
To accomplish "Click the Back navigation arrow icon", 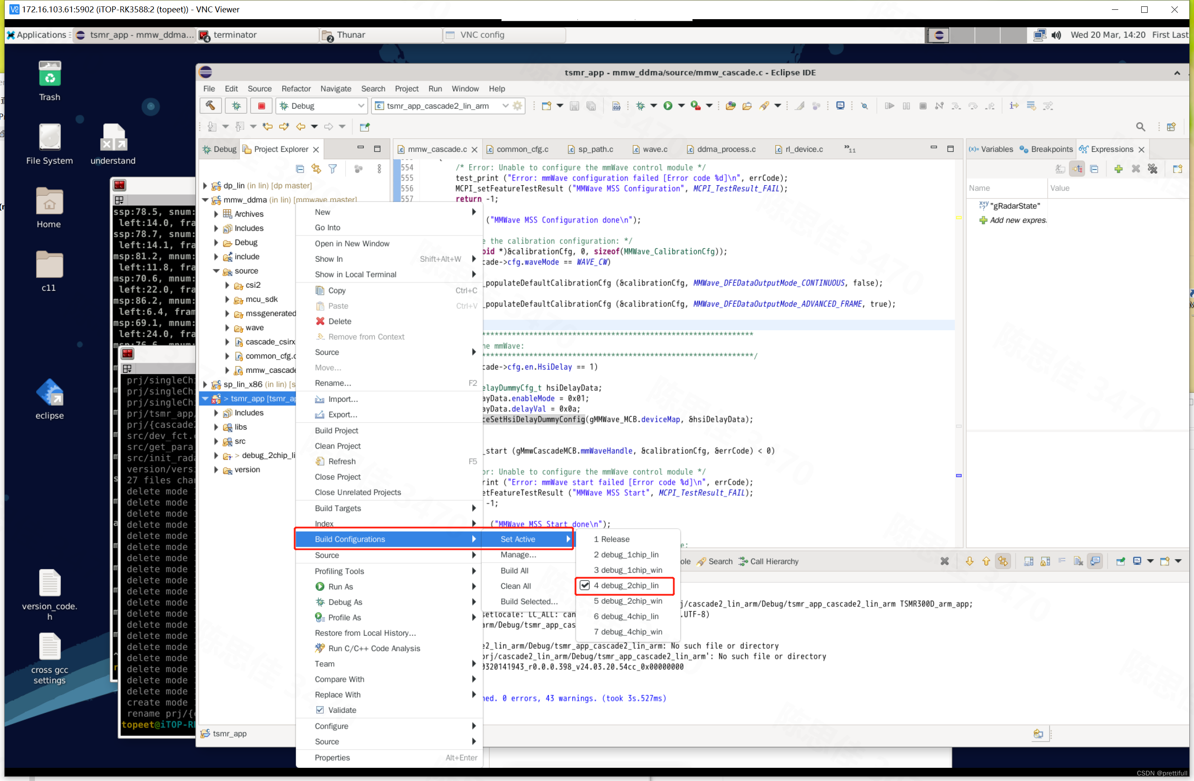I will 300,127.
